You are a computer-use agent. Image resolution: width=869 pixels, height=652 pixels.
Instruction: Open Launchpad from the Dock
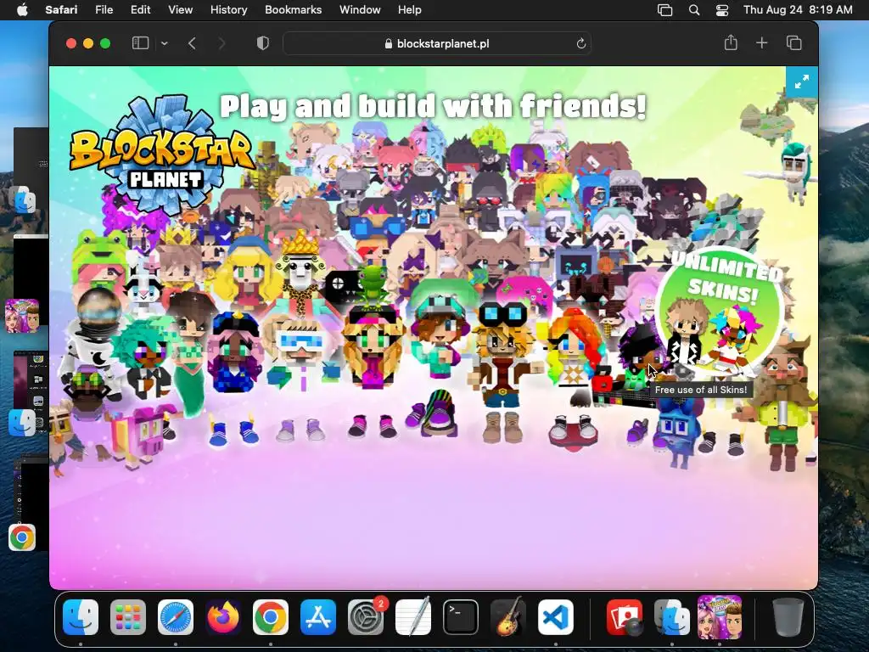(x=128, y=617)
